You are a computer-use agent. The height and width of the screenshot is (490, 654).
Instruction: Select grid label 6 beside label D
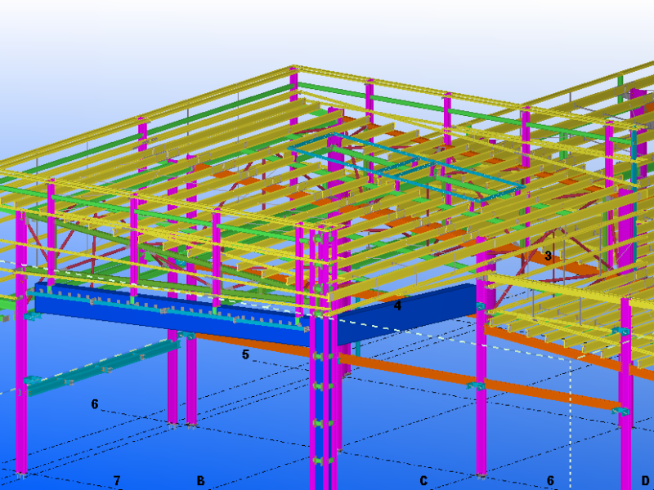coord(550,481)
